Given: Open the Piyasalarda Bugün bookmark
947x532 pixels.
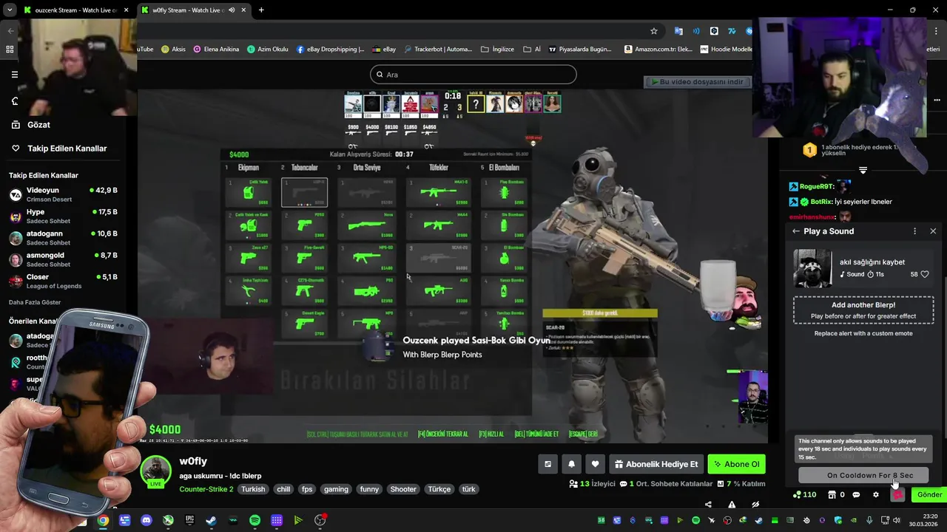Looking at the screenshot, I should pos(580,50).
